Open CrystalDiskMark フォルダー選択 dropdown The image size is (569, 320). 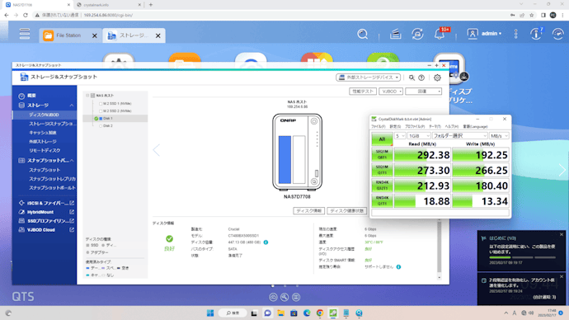coord(460,136)
